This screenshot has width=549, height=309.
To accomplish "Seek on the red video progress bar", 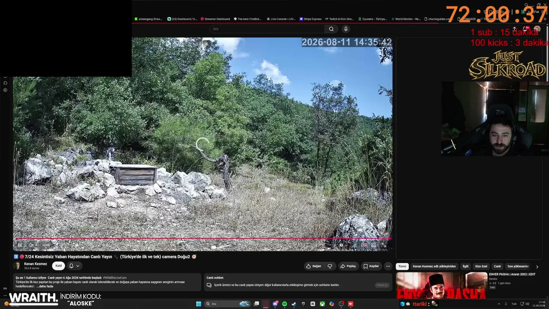I will [203, 238].
